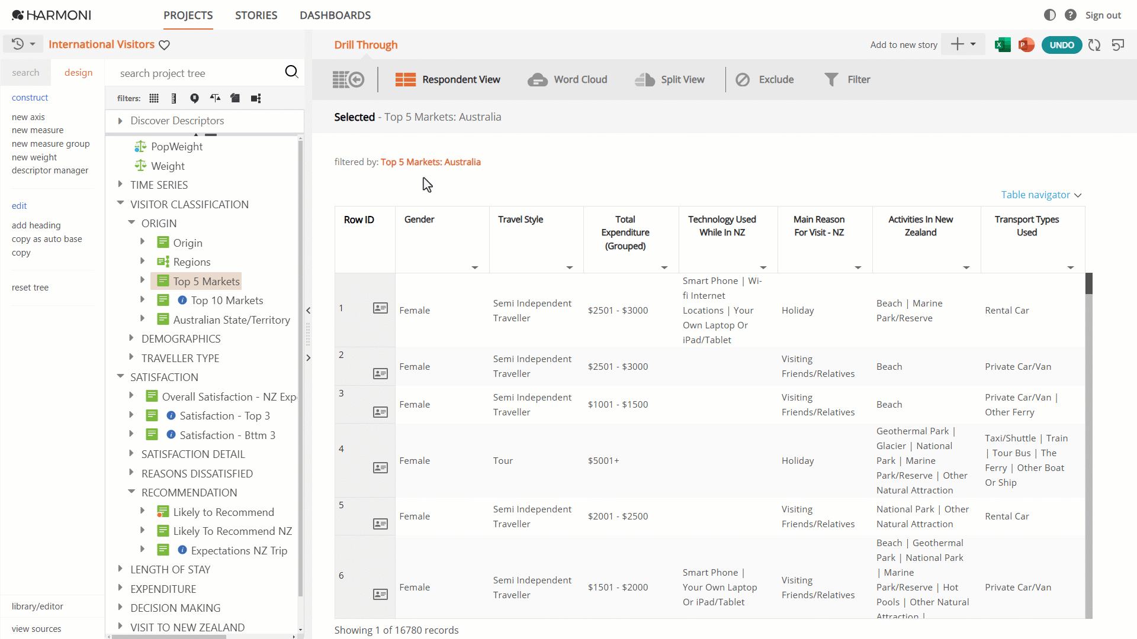
Task: Open the Travel Style column dropdown arrow
Action: (x=570, y=267)
